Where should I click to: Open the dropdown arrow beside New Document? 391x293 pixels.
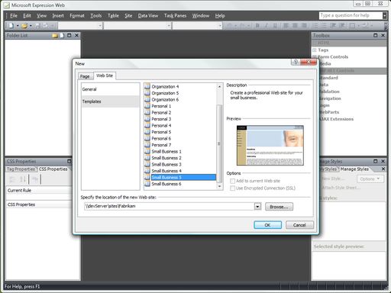(x=18, y=26)
